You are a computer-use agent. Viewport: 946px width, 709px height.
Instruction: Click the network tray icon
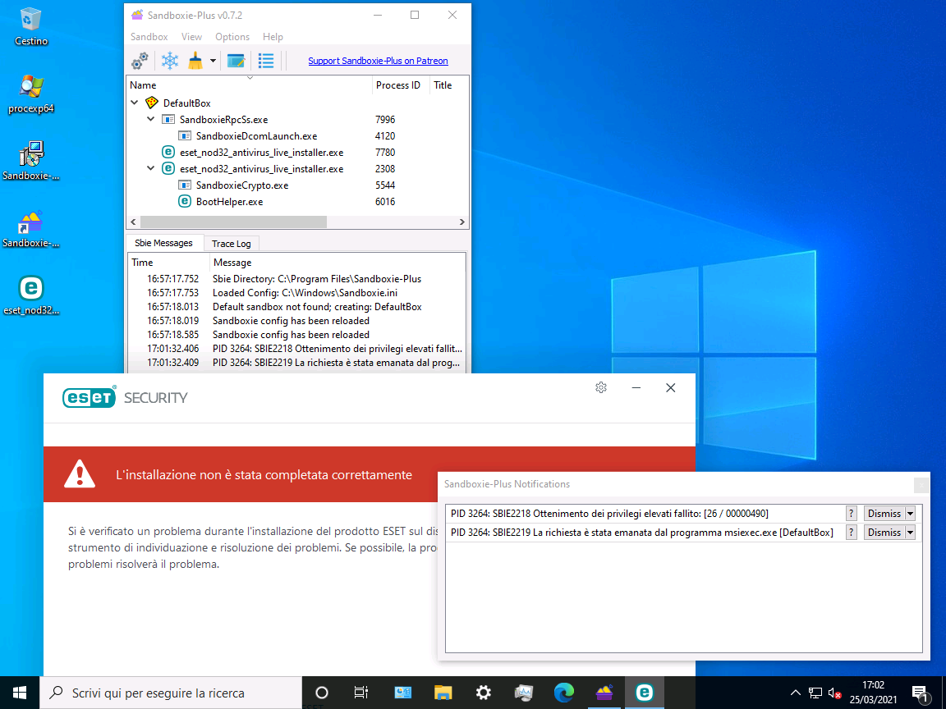pyautogui.click(x=815, y=693)
